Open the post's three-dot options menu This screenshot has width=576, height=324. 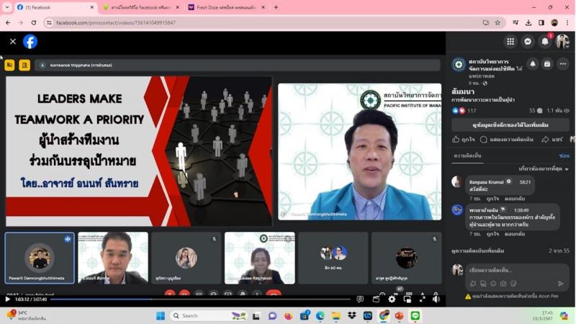[563, 64]
